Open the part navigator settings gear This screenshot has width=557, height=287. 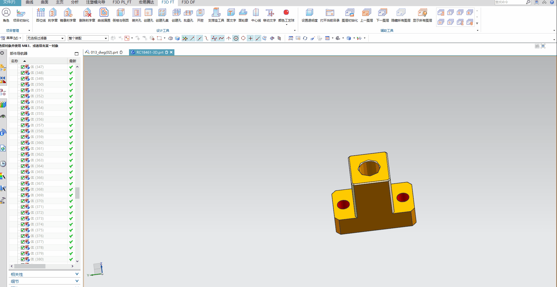pyautogui.click(x=2, y=53)
